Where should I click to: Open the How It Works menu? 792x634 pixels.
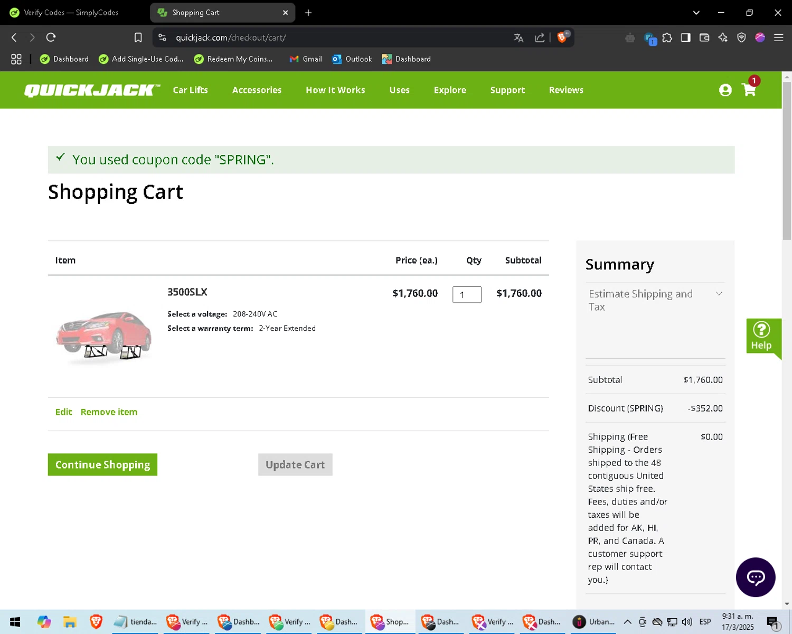pos(336,90)
